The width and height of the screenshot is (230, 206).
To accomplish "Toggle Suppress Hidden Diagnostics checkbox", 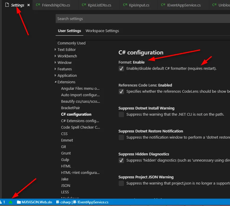I will tap(121, 160).
